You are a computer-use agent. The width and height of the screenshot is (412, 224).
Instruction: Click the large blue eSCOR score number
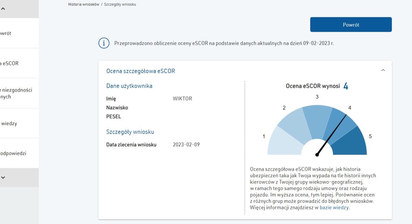pos(346,86)
